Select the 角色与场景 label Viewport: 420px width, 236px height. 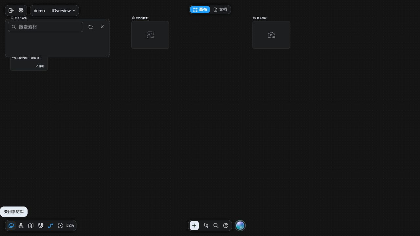point(142,18)
